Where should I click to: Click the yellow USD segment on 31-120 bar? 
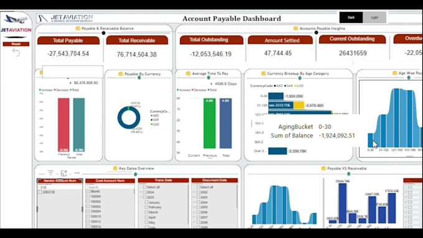coord(299,105)
